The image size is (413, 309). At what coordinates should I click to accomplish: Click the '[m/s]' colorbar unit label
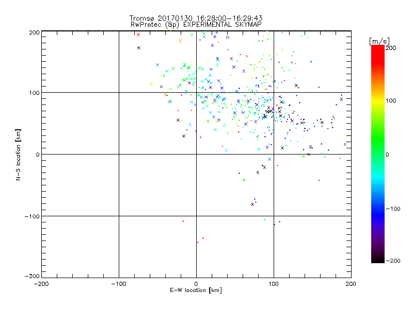coord(379,41)
